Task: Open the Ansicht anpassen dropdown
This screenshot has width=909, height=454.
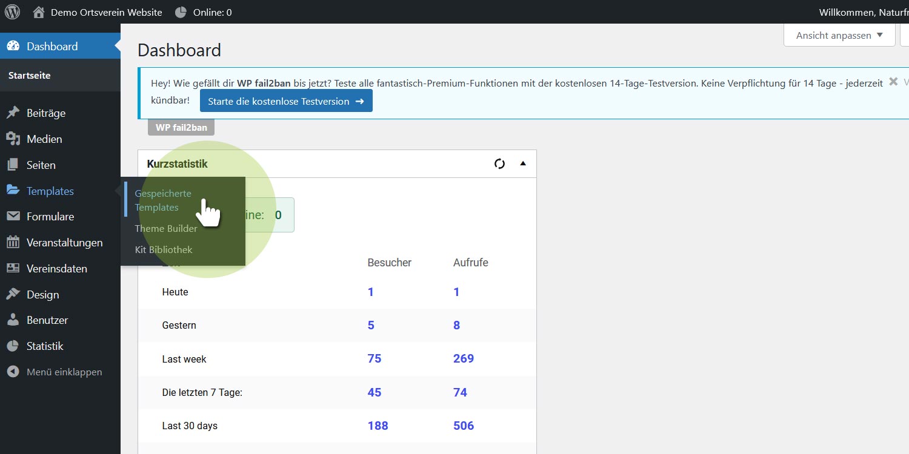Action: tap(839, 35)
